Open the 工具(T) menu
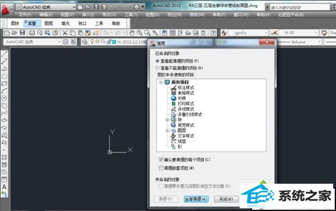The width and height of the screenshot is (336, 211). pos(131,15)
